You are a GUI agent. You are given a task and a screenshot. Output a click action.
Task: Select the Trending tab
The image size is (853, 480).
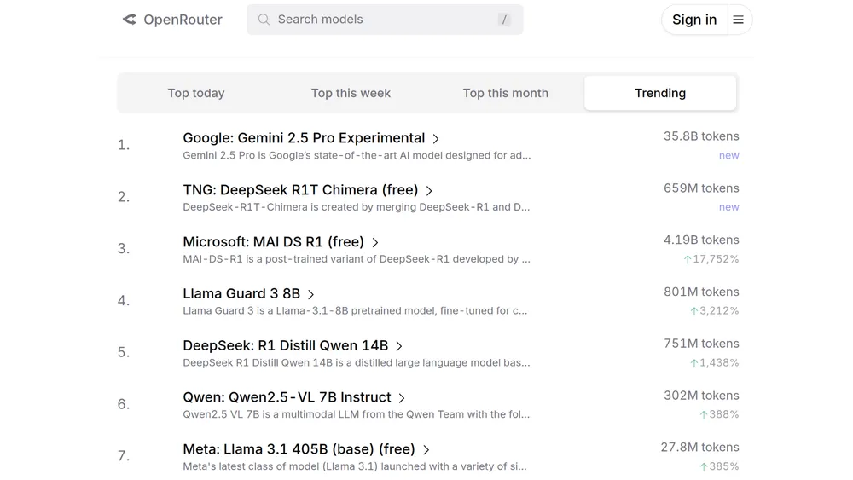660,93
